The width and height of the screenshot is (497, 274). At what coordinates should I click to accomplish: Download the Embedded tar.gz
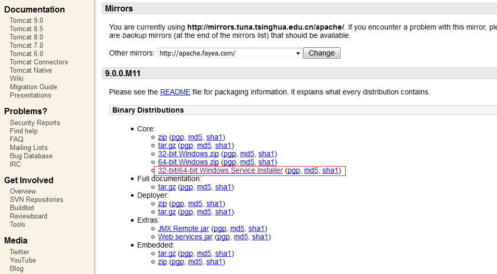pos(167,253)
